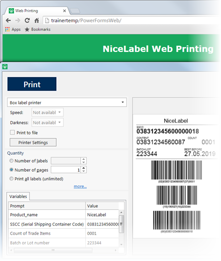This screenshot has width=221, height=261.
Task: Decrease Number of labels with down arrow
Action: (x=83, y=162)
